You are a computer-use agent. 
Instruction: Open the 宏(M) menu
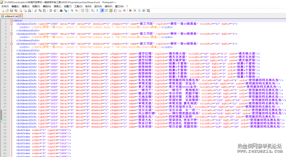pyautogui.click(x=89, y=7)
